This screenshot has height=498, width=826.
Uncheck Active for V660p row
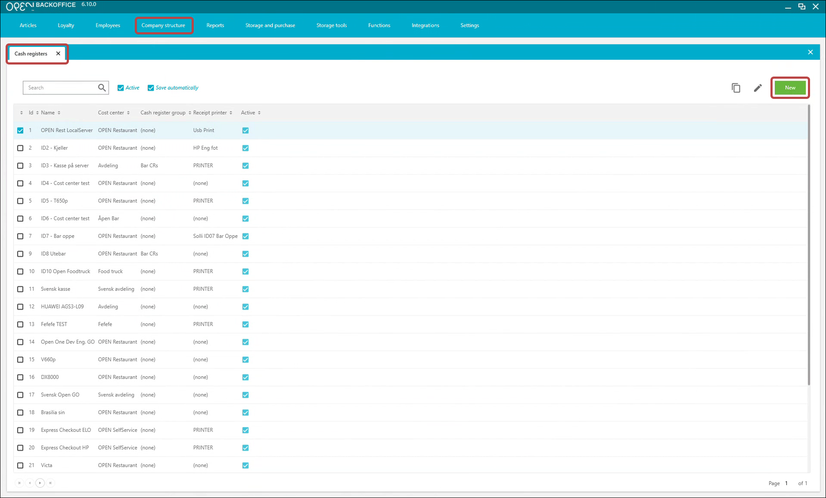pyautogui.click(x=245, y=360)
